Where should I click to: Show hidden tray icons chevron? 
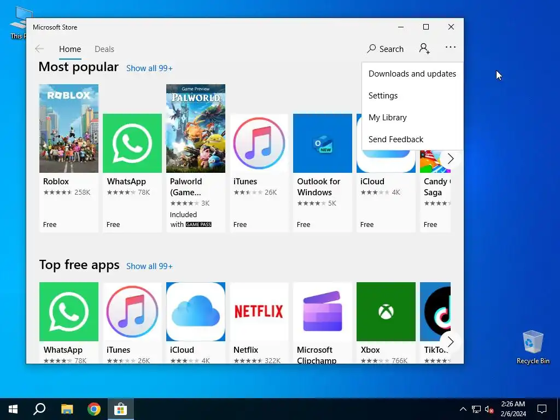tap(463, 409)
